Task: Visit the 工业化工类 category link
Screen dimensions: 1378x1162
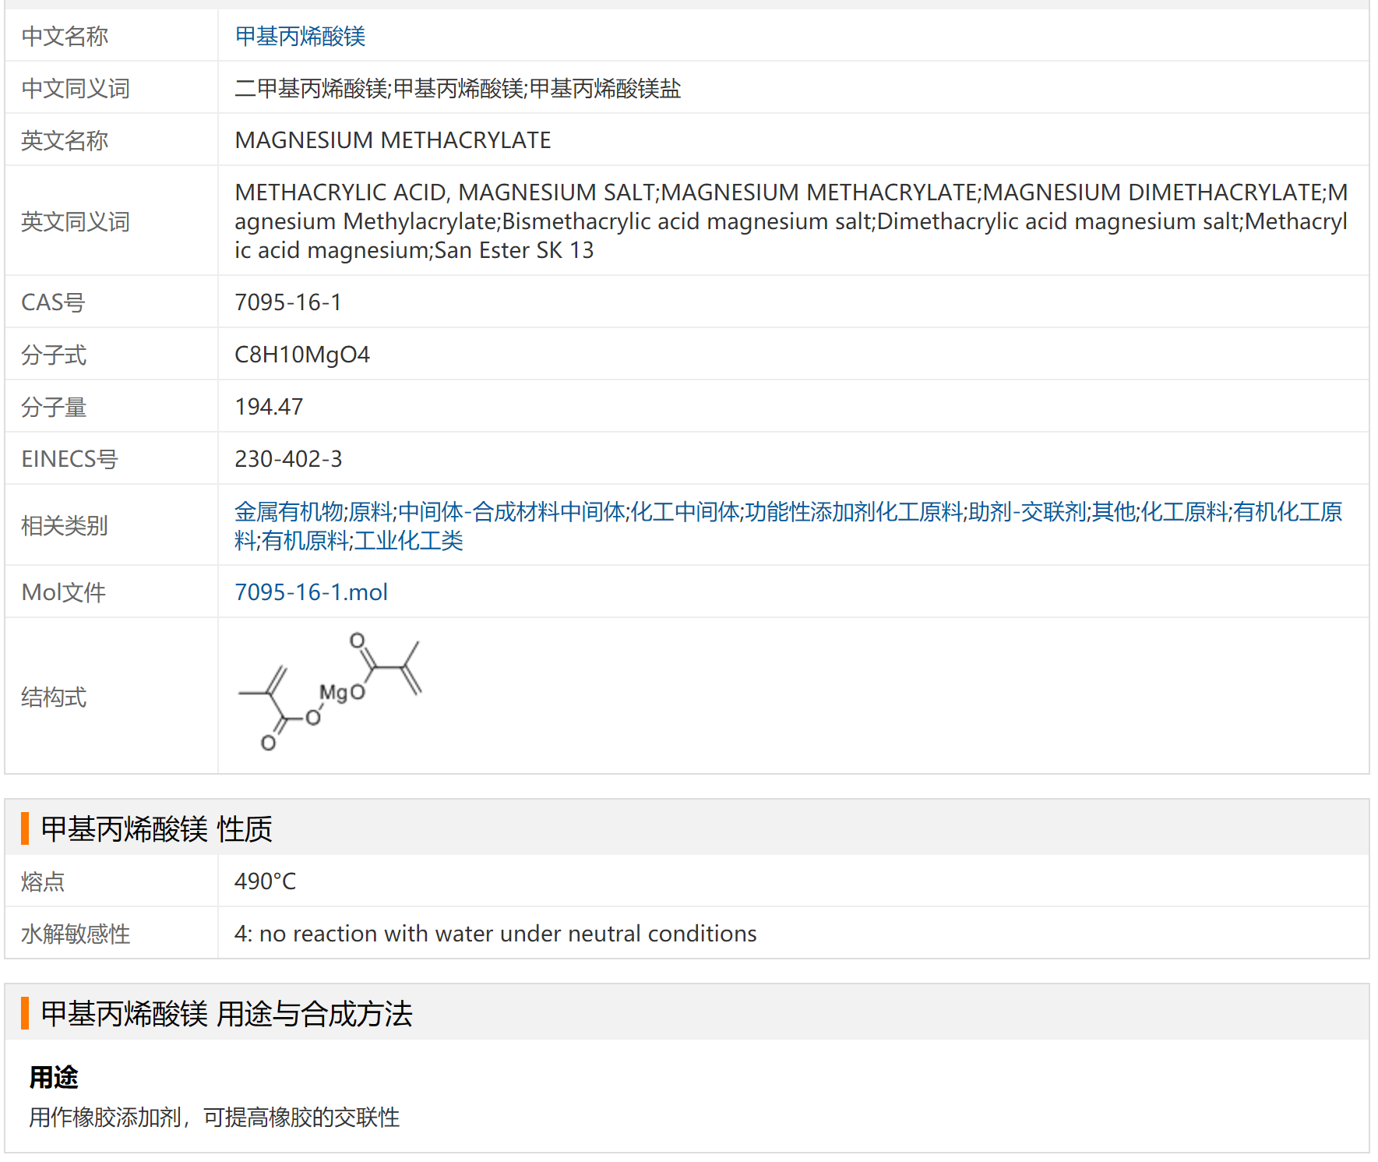Action: (x=408, y=541)
